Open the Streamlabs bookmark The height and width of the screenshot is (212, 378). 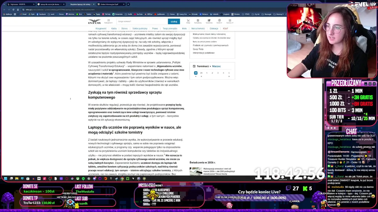pos(117,14)
